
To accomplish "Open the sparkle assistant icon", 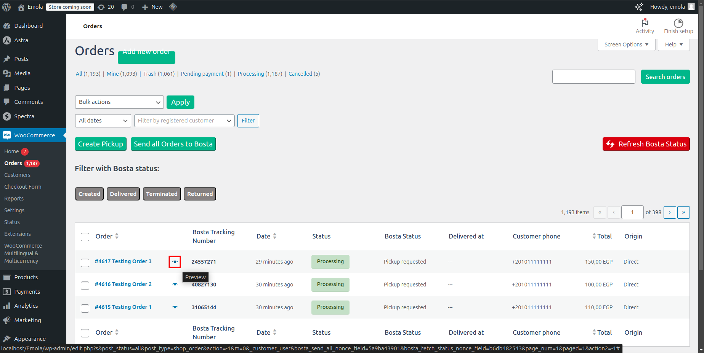I will click(639, 7).
